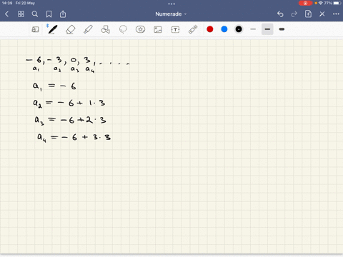343x257 pixels.
Task: Open the more options ellipsis menu
Action: [x=336, y=14]
